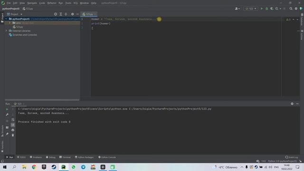304x171 pixels.
Task: Go to next highlighted error arrow
Action: click(x=297, y=19)
